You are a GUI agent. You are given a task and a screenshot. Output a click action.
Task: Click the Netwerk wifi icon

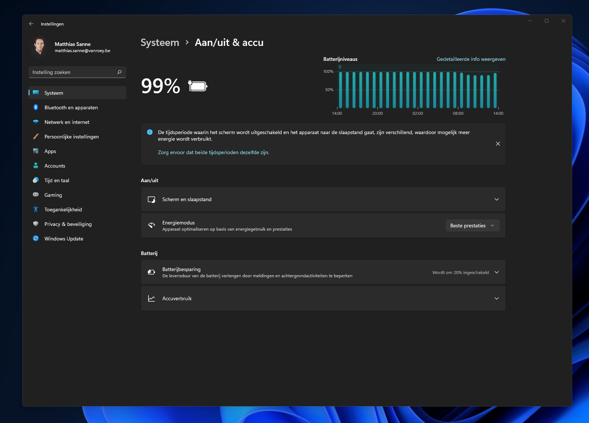click(x=36, y=122)
